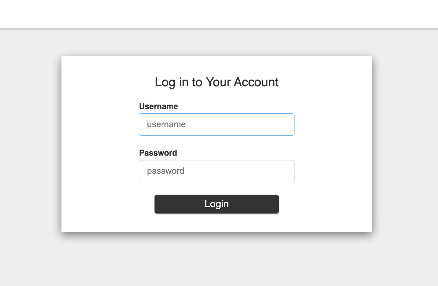This screenshot has width=438, height=286.
Task: Focus the field showing 'username' placeholder
Action: 216,124
